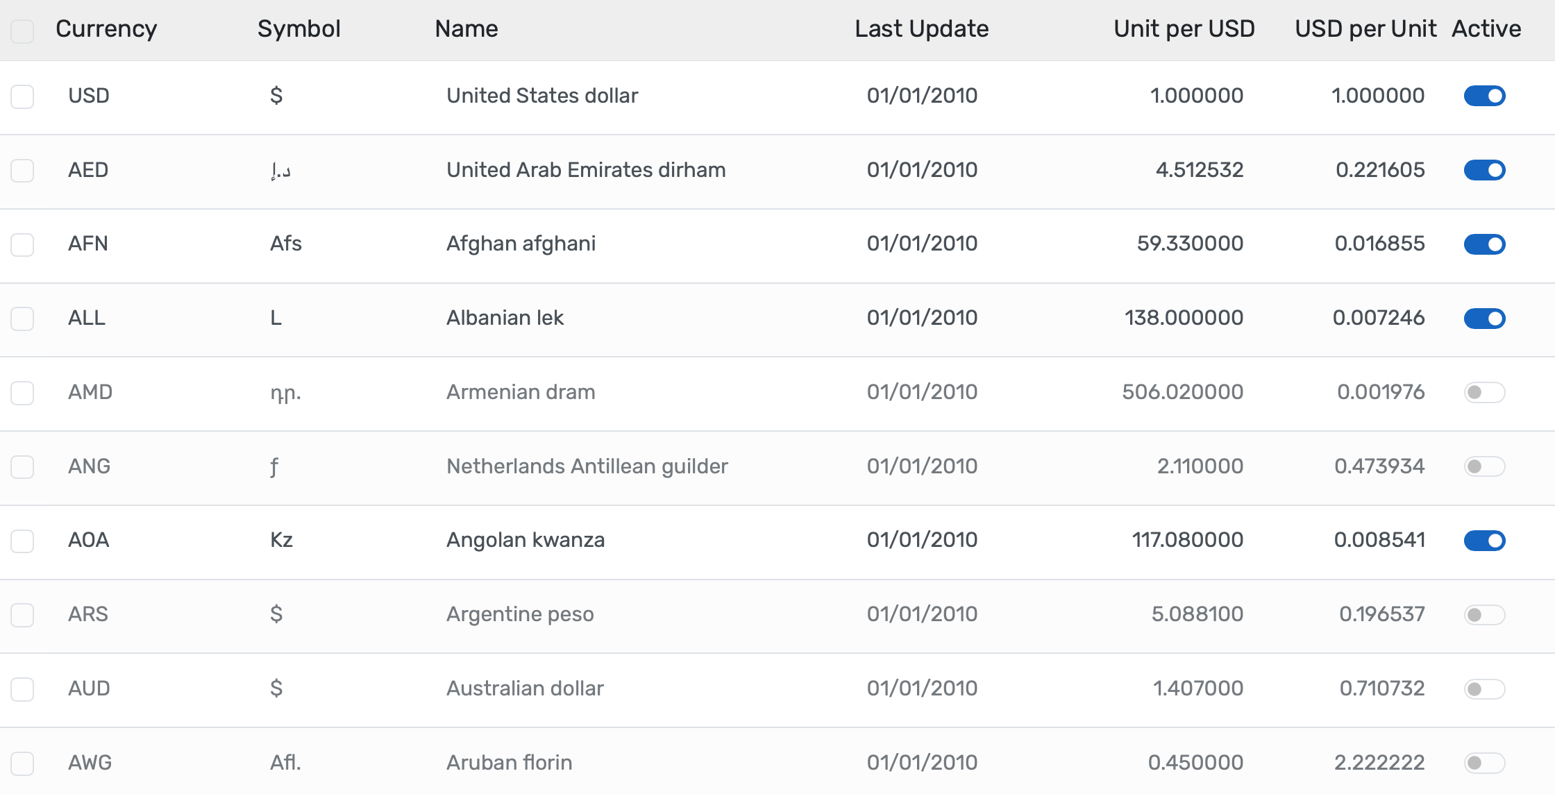1555x794 pixels.
Task: Activate the Australian dollar toggle
Action: click(1484, 689)
